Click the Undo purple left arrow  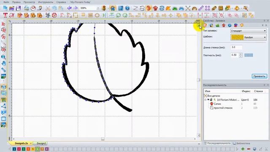pyautogui.click(x=69, y=8)
